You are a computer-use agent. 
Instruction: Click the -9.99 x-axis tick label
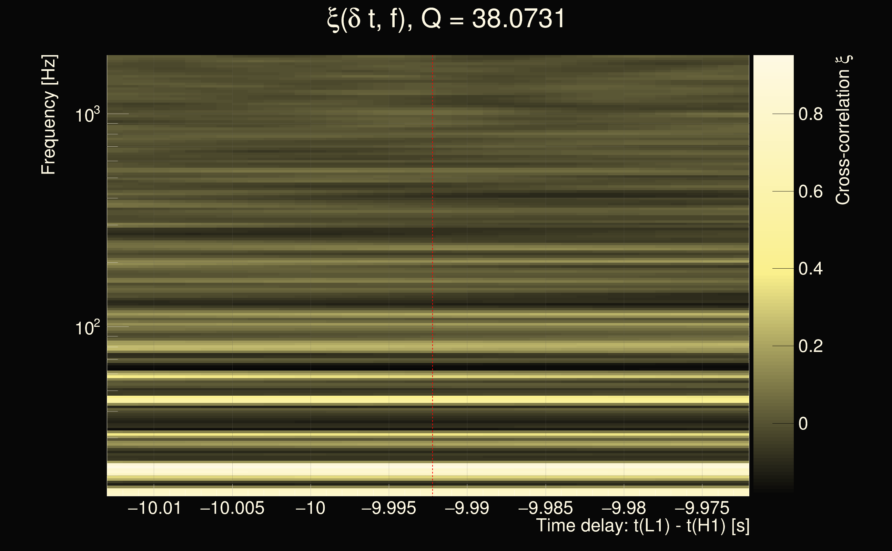pyautogui.click(x=467, y=508)
